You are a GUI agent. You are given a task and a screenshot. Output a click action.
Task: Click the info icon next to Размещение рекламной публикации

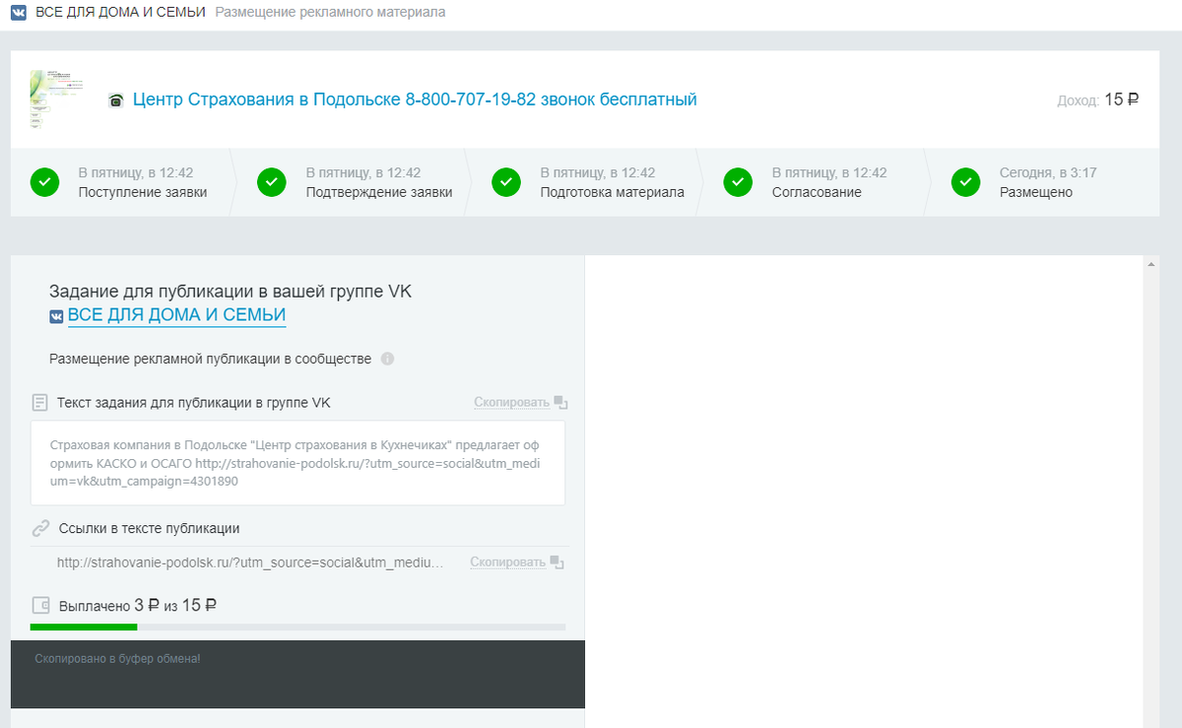(387, 359)
